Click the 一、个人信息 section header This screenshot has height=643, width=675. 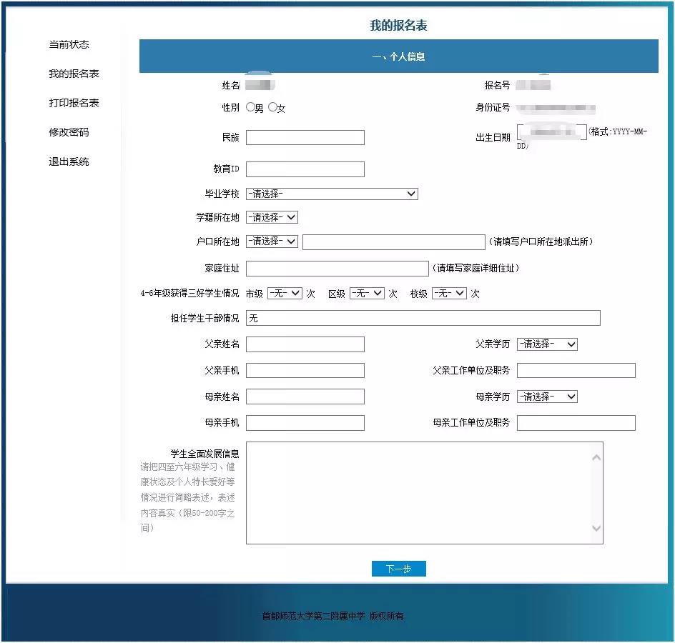tap(398, 56)
